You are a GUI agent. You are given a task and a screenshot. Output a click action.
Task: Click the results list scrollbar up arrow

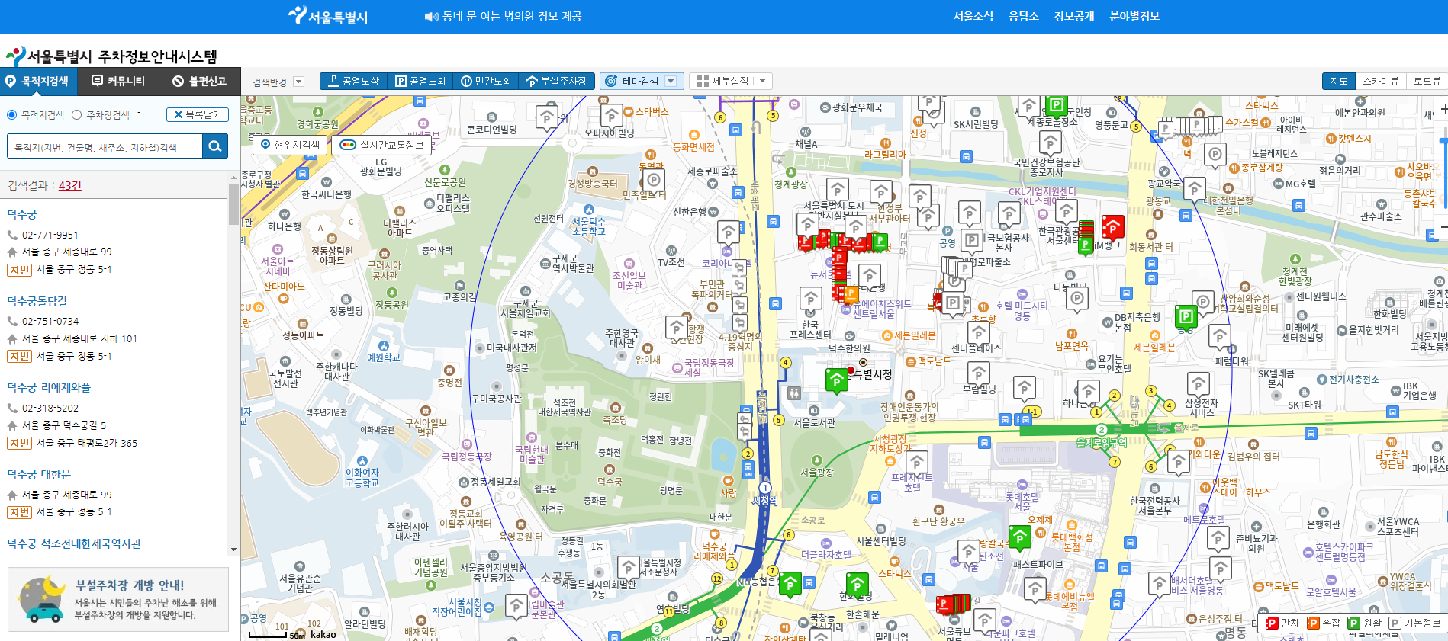point(233,178)
